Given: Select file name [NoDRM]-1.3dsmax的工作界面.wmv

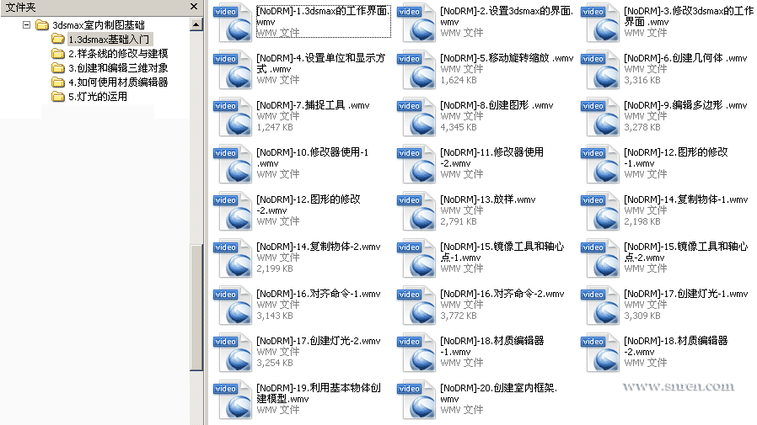Looking at the screenshot, I should pyautogui.click(x=323, y=16).
